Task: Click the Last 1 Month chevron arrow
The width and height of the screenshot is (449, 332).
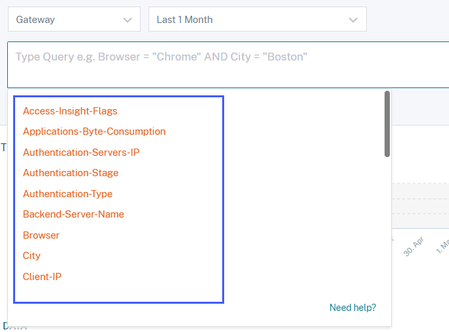Action: point(354,20)
